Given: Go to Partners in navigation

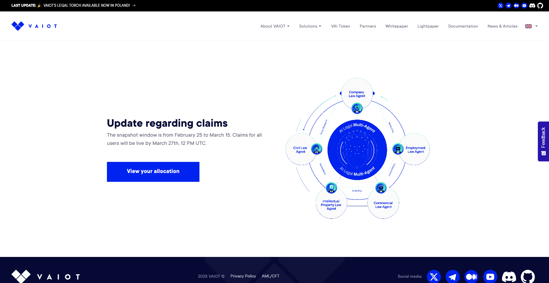Looking at the screenshot, I should 368,26.
